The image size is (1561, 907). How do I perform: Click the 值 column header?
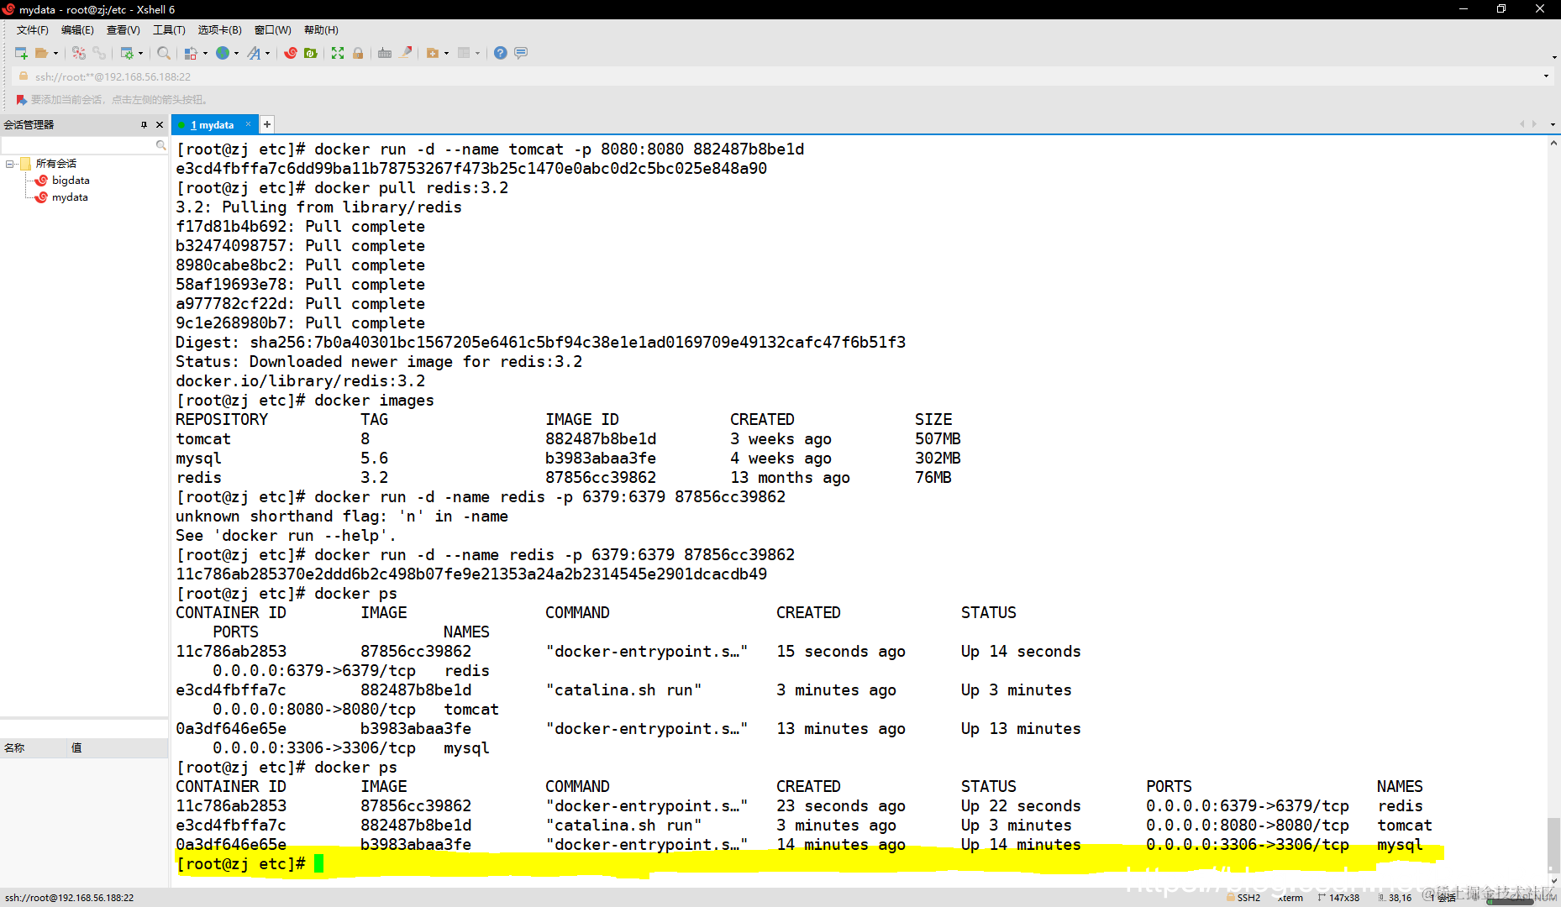[x=118, y=748]
